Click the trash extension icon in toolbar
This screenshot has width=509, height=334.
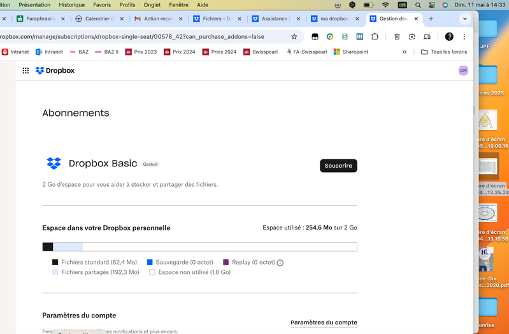click(397, 37)
